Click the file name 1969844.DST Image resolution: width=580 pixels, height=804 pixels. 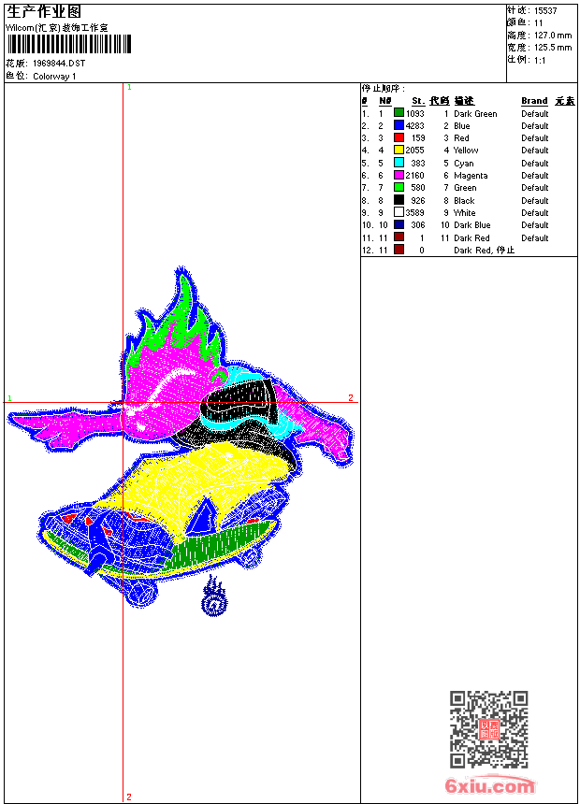[x=59, y=63]
